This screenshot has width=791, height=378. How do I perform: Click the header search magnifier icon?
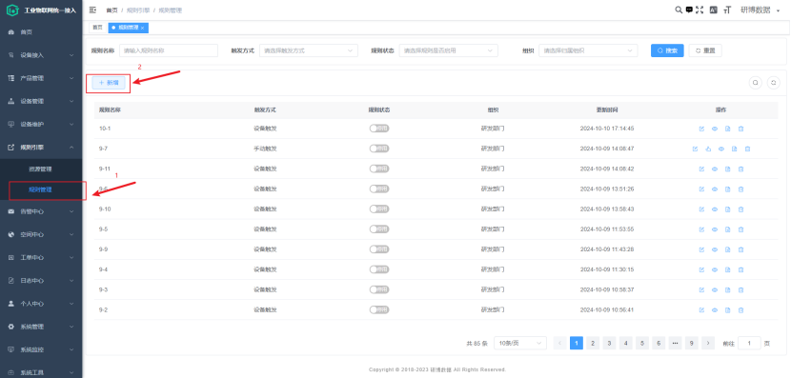click(x=679, y=10)
